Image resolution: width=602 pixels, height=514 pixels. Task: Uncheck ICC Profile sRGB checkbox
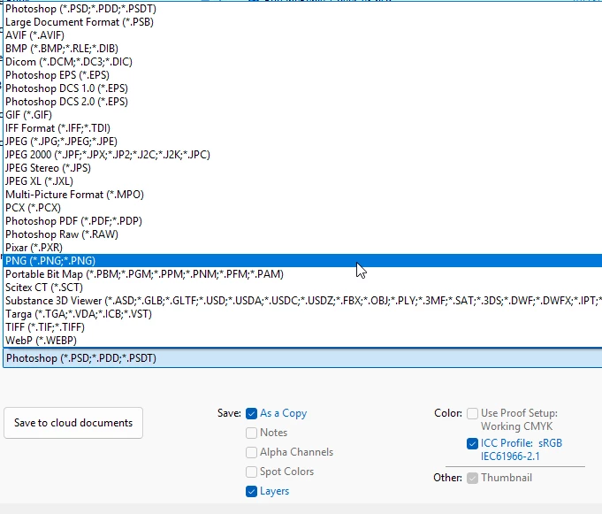point(473,443)
